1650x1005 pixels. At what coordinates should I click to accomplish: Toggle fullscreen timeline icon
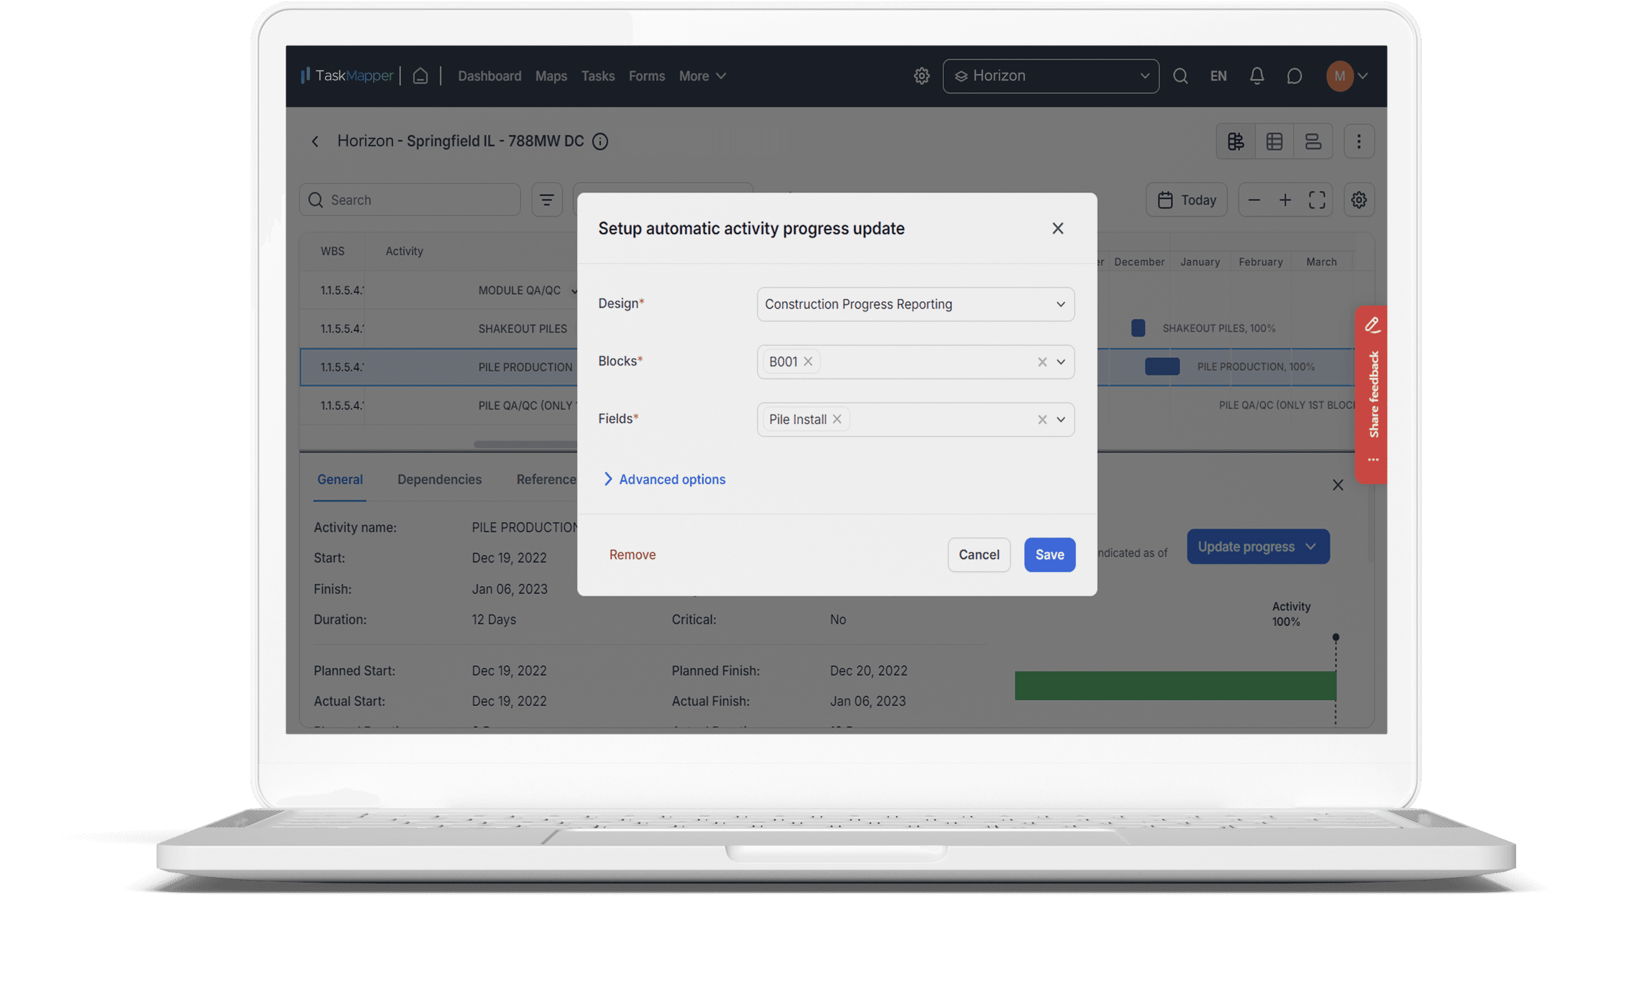(1316, 200)
